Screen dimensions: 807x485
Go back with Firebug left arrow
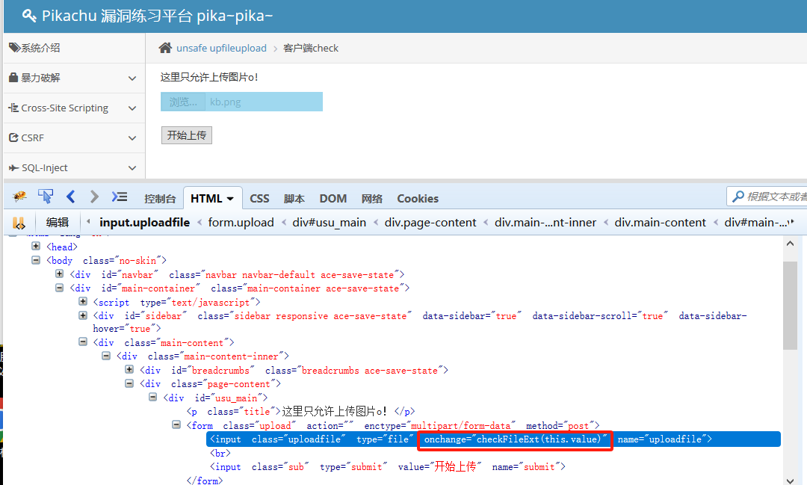(x=70, y=196)
